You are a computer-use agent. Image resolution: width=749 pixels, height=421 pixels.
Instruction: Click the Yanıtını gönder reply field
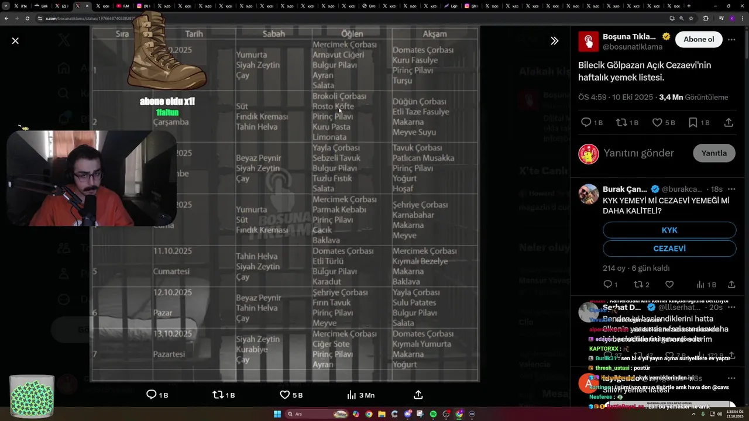[639, 153]
